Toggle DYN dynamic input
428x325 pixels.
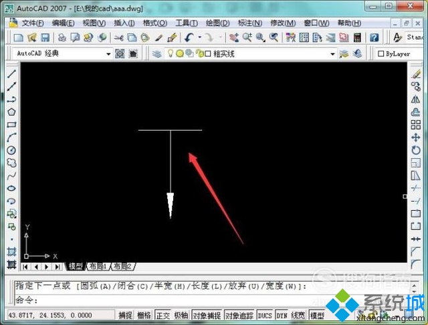282,315
